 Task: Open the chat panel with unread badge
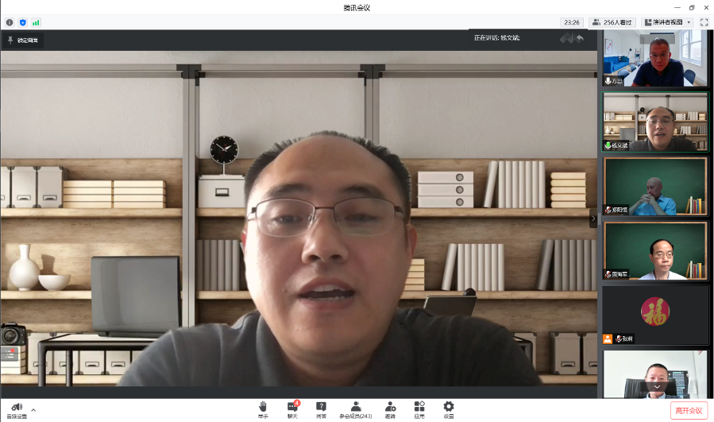(x=292, y=407)
